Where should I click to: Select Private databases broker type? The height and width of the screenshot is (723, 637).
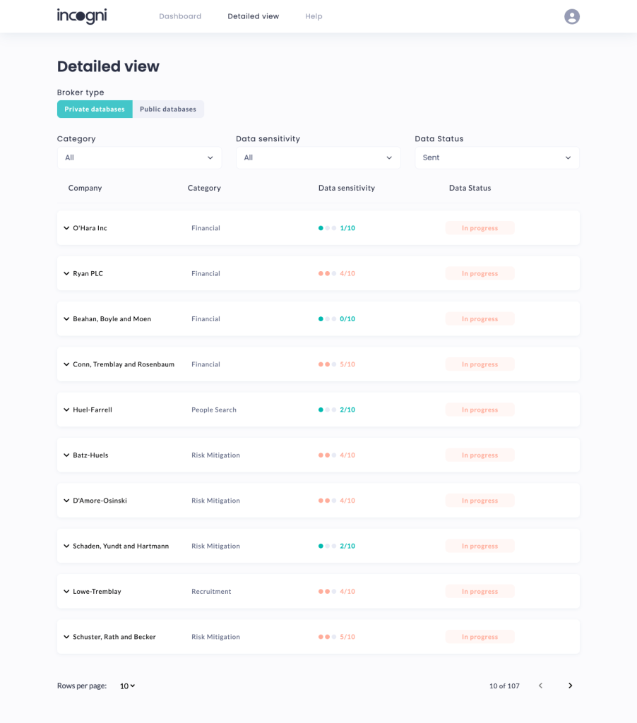click(95, 109)
